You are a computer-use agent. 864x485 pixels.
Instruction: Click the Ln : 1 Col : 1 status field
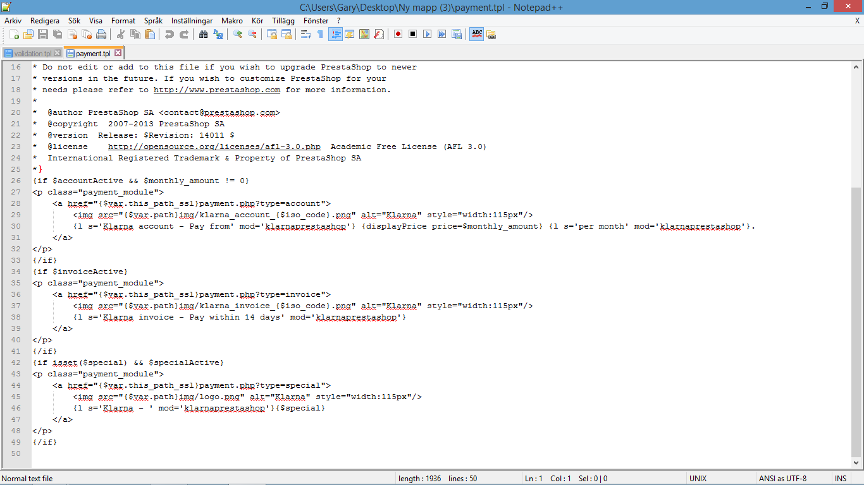(604, 479)
